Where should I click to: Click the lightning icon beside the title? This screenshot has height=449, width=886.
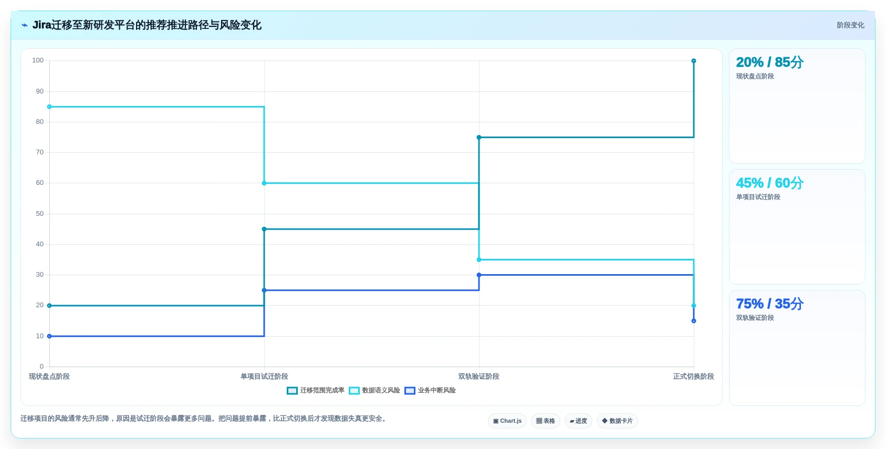coord(25,25)
